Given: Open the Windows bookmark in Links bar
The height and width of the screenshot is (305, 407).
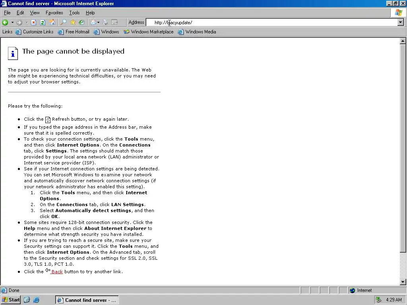Looking at the screenshot, I should [x=107, y=32].
